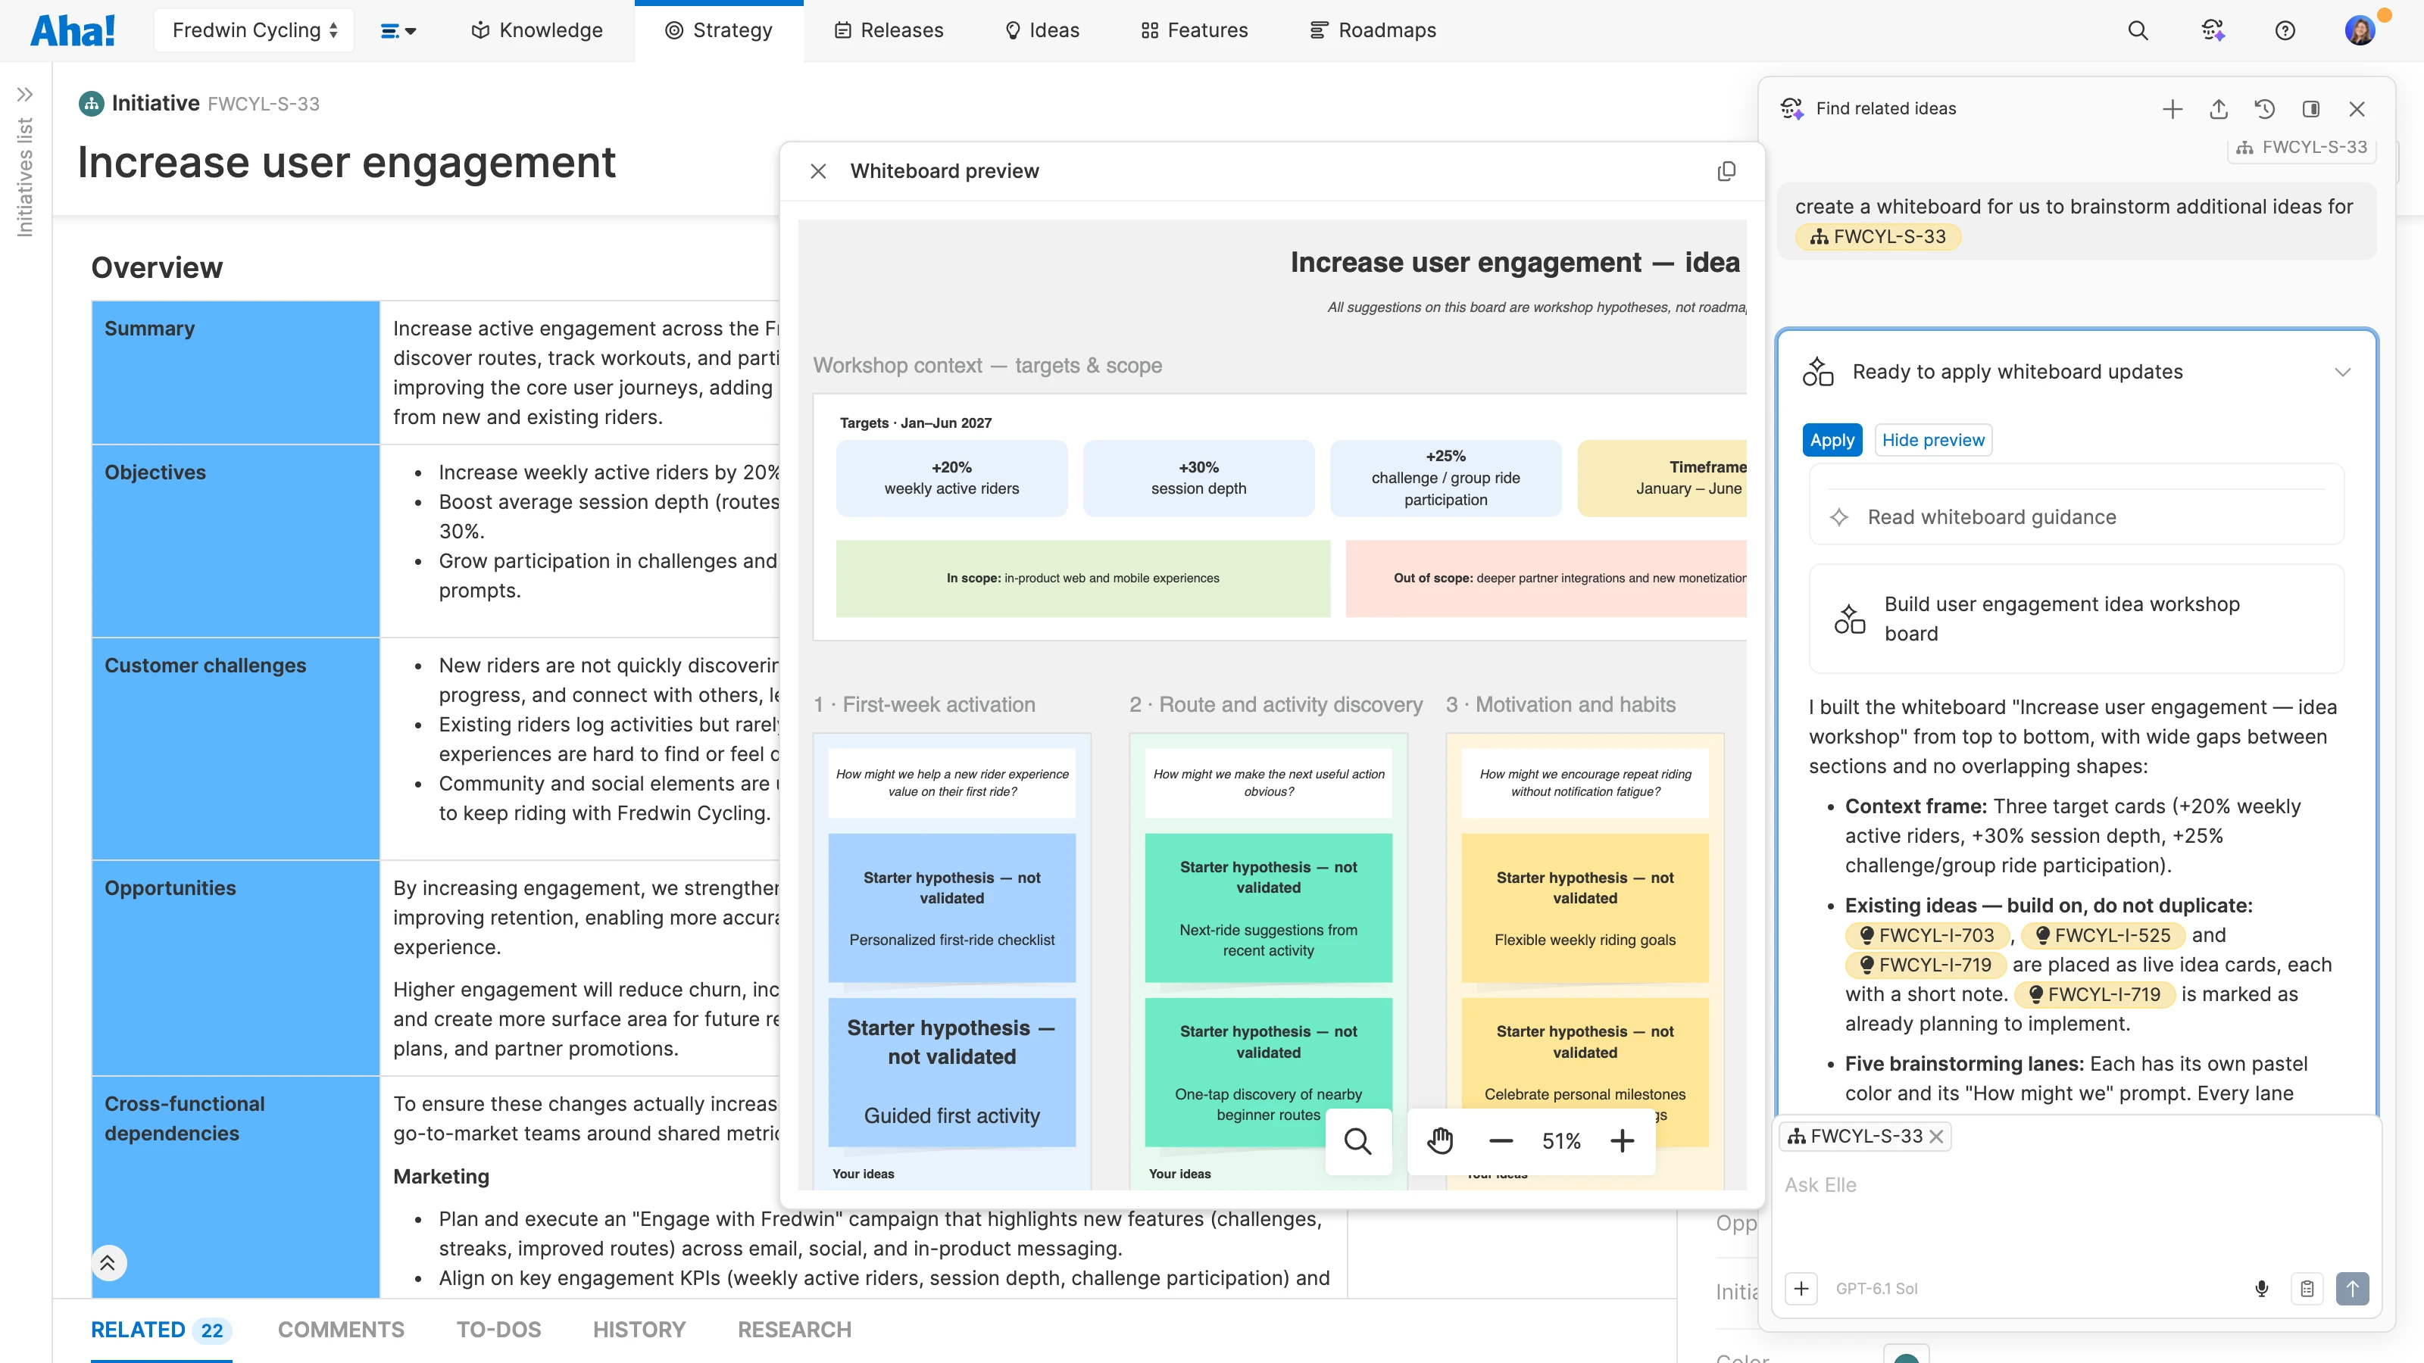
Task: Select the Flexible weekly riding goals sticky
Action: coord(1585,908)
